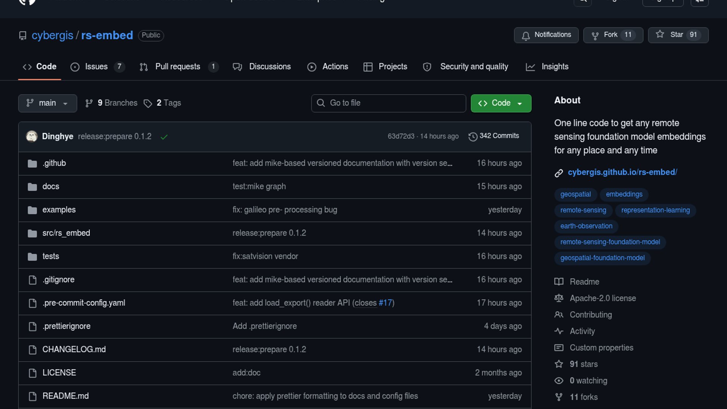
Task: Click the green commit status checkmark
Action: (x=164, y=137)
